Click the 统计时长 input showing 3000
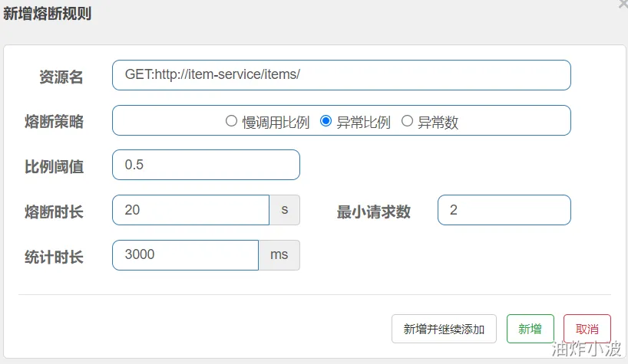Viewport: 628px width, 364px height. [185, 255]
